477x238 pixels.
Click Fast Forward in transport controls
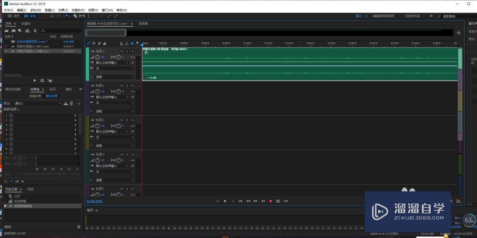[255, 201]
